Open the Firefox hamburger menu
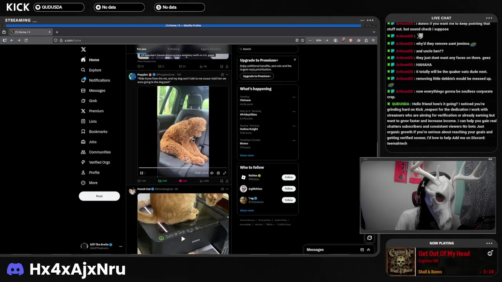 click(373, 40)
